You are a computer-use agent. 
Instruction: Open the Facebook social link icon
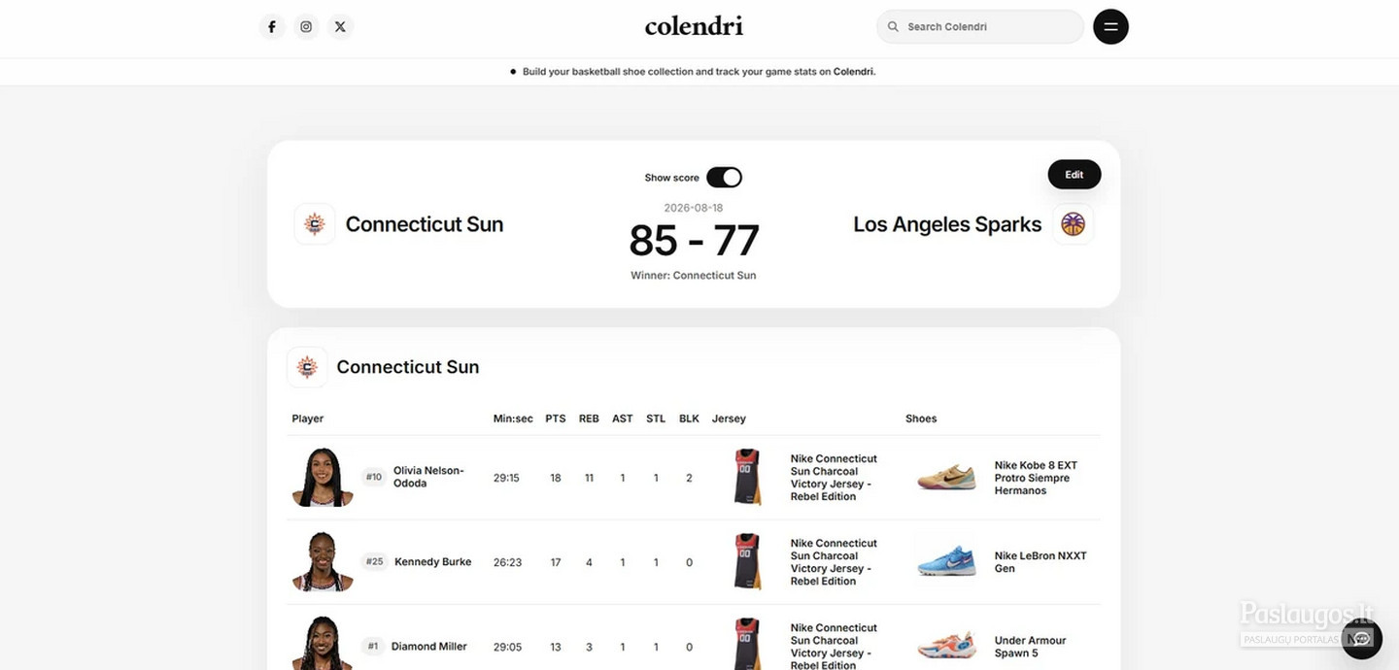tap(272, 27)
